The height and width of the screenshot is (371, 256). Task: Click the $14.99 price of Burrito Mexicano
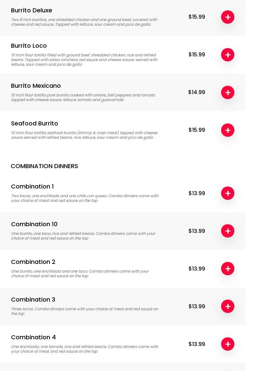tap(196, 92)
